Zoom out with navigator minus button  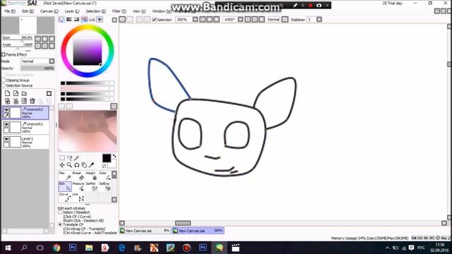point(37,39)
